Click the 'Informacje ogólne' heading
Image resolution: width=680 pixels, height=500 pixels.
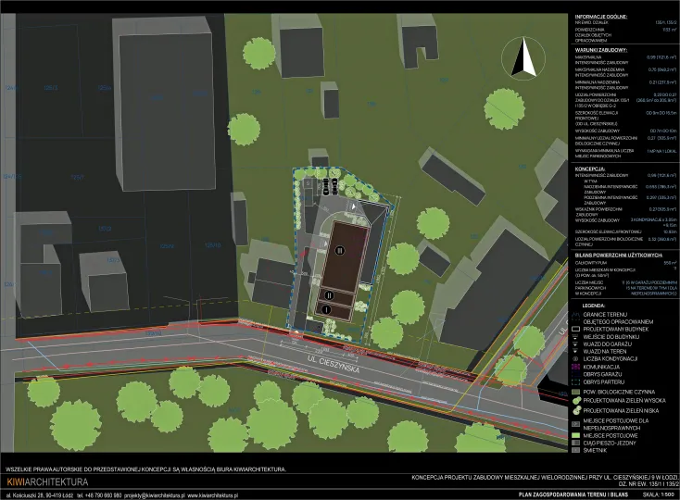pos(601,18)
